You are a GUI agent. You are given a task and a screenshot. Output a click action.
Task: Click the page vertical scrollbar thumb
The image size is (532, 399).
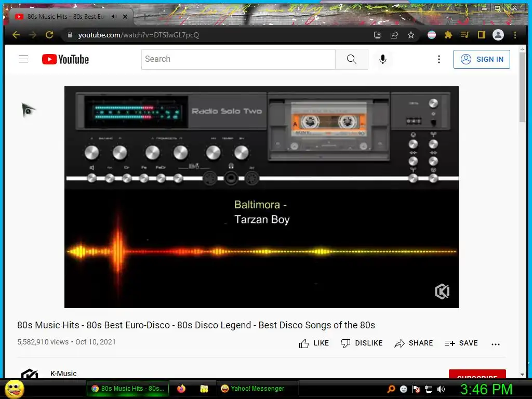click(522, 87)
